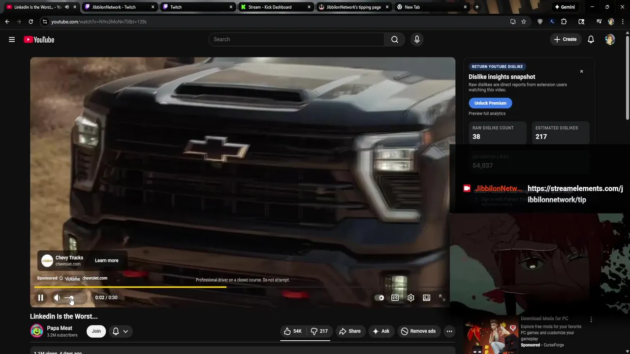Start voice search with the microphone
This screenshot has height=354, width=630.
point(417,39)
